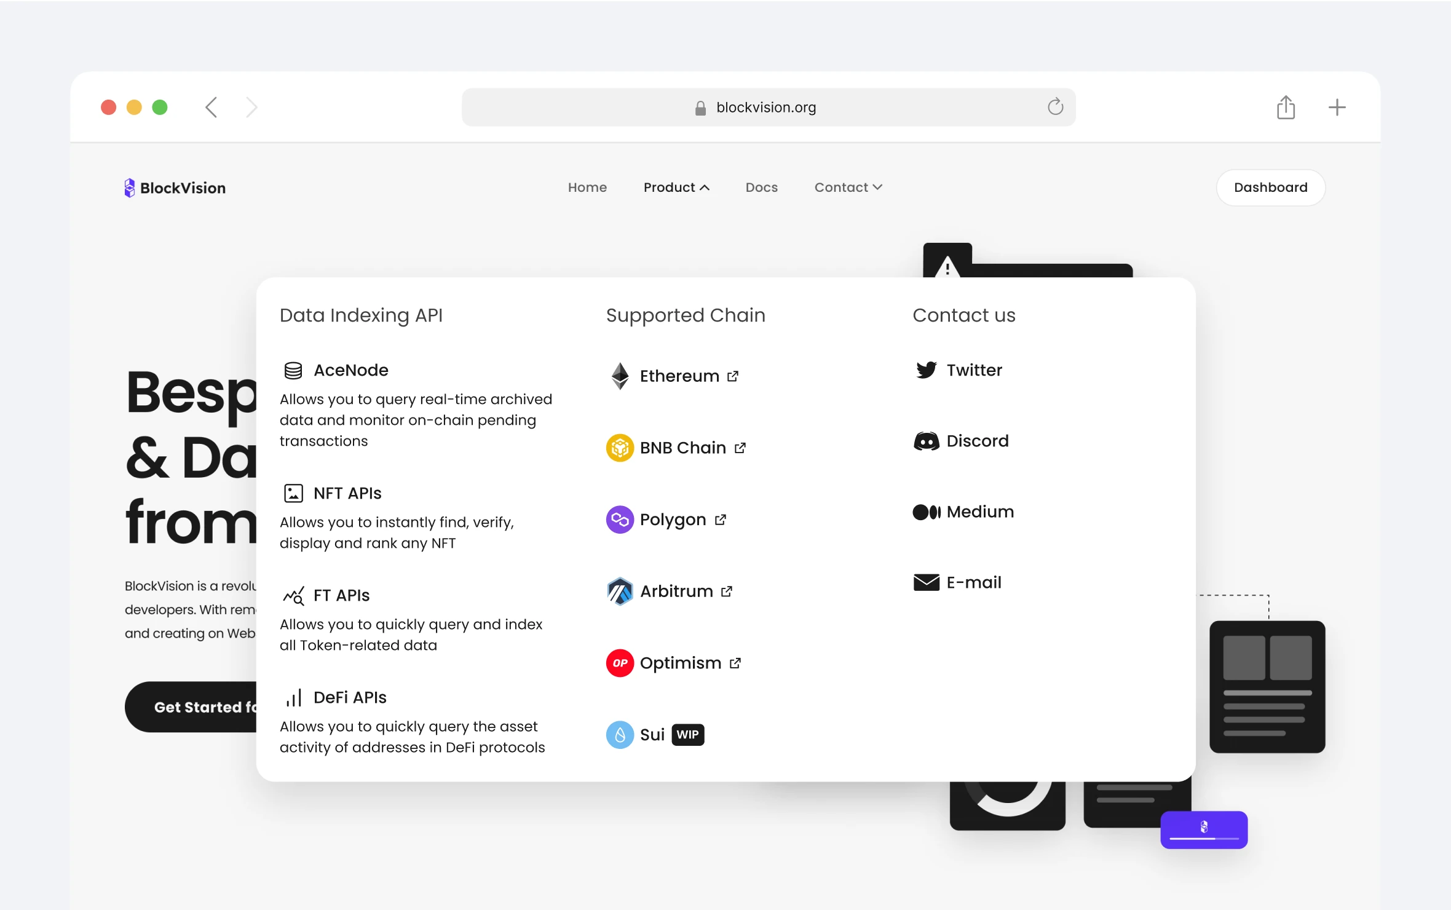
Task: Click the Twitter bird icon
Action: pos(926,370)
